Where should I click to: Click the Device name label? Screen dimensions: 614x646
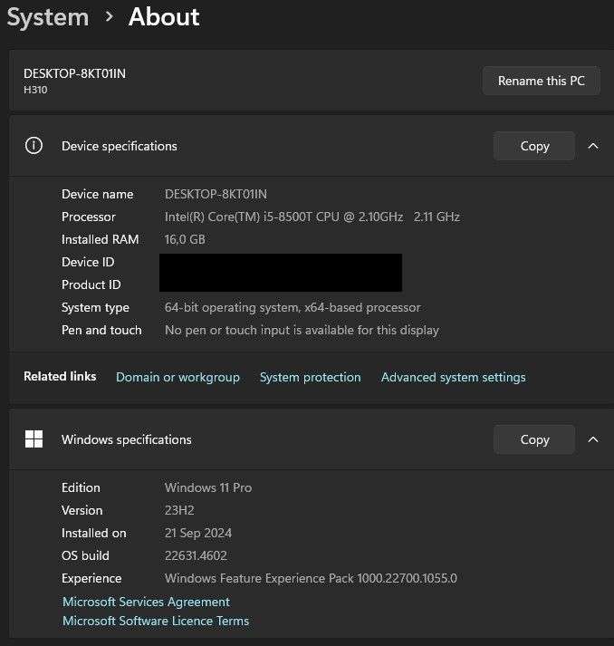point(97,194)
